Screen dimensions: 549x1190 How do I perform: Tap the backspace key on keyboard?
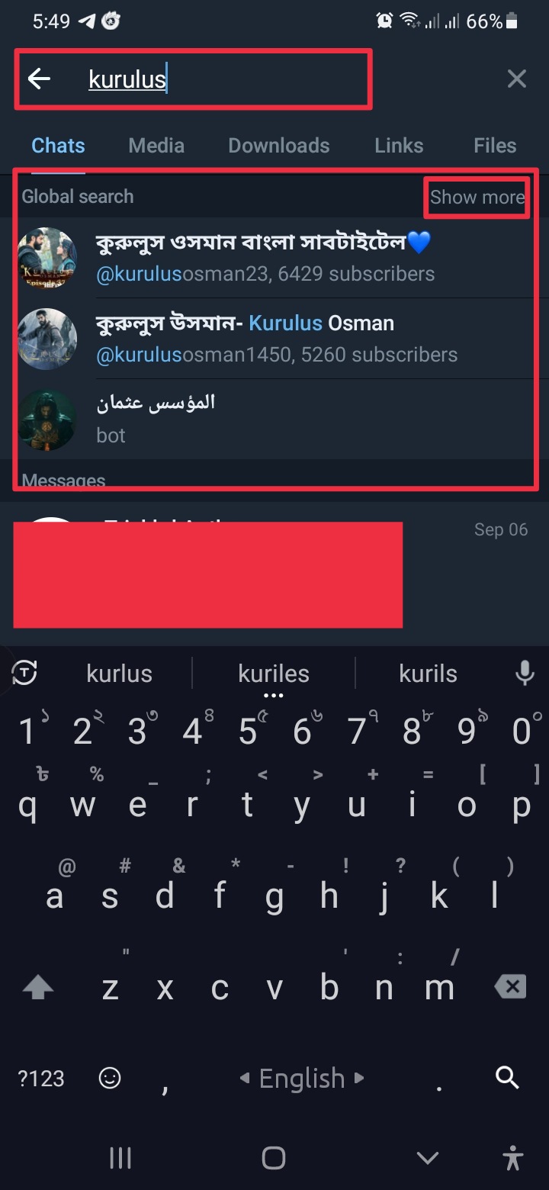pos(510,987)
